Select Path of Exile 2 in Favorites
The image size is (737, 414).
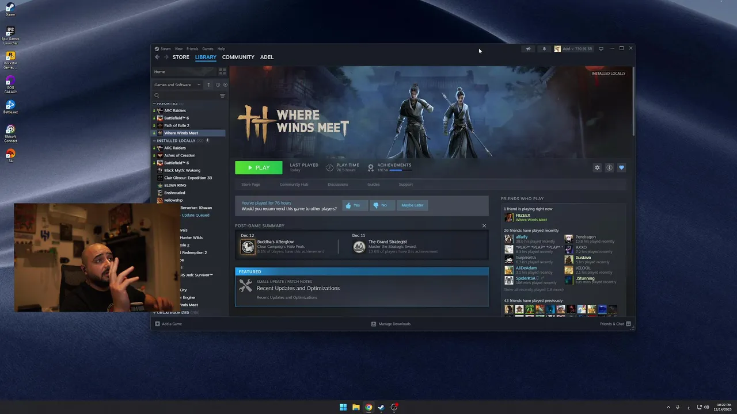coord(176,125)
